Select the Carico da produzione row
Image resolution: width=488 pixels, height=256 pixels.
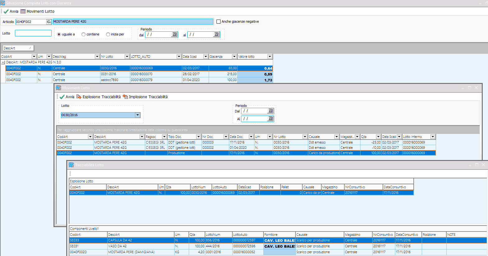coord(246,153)
